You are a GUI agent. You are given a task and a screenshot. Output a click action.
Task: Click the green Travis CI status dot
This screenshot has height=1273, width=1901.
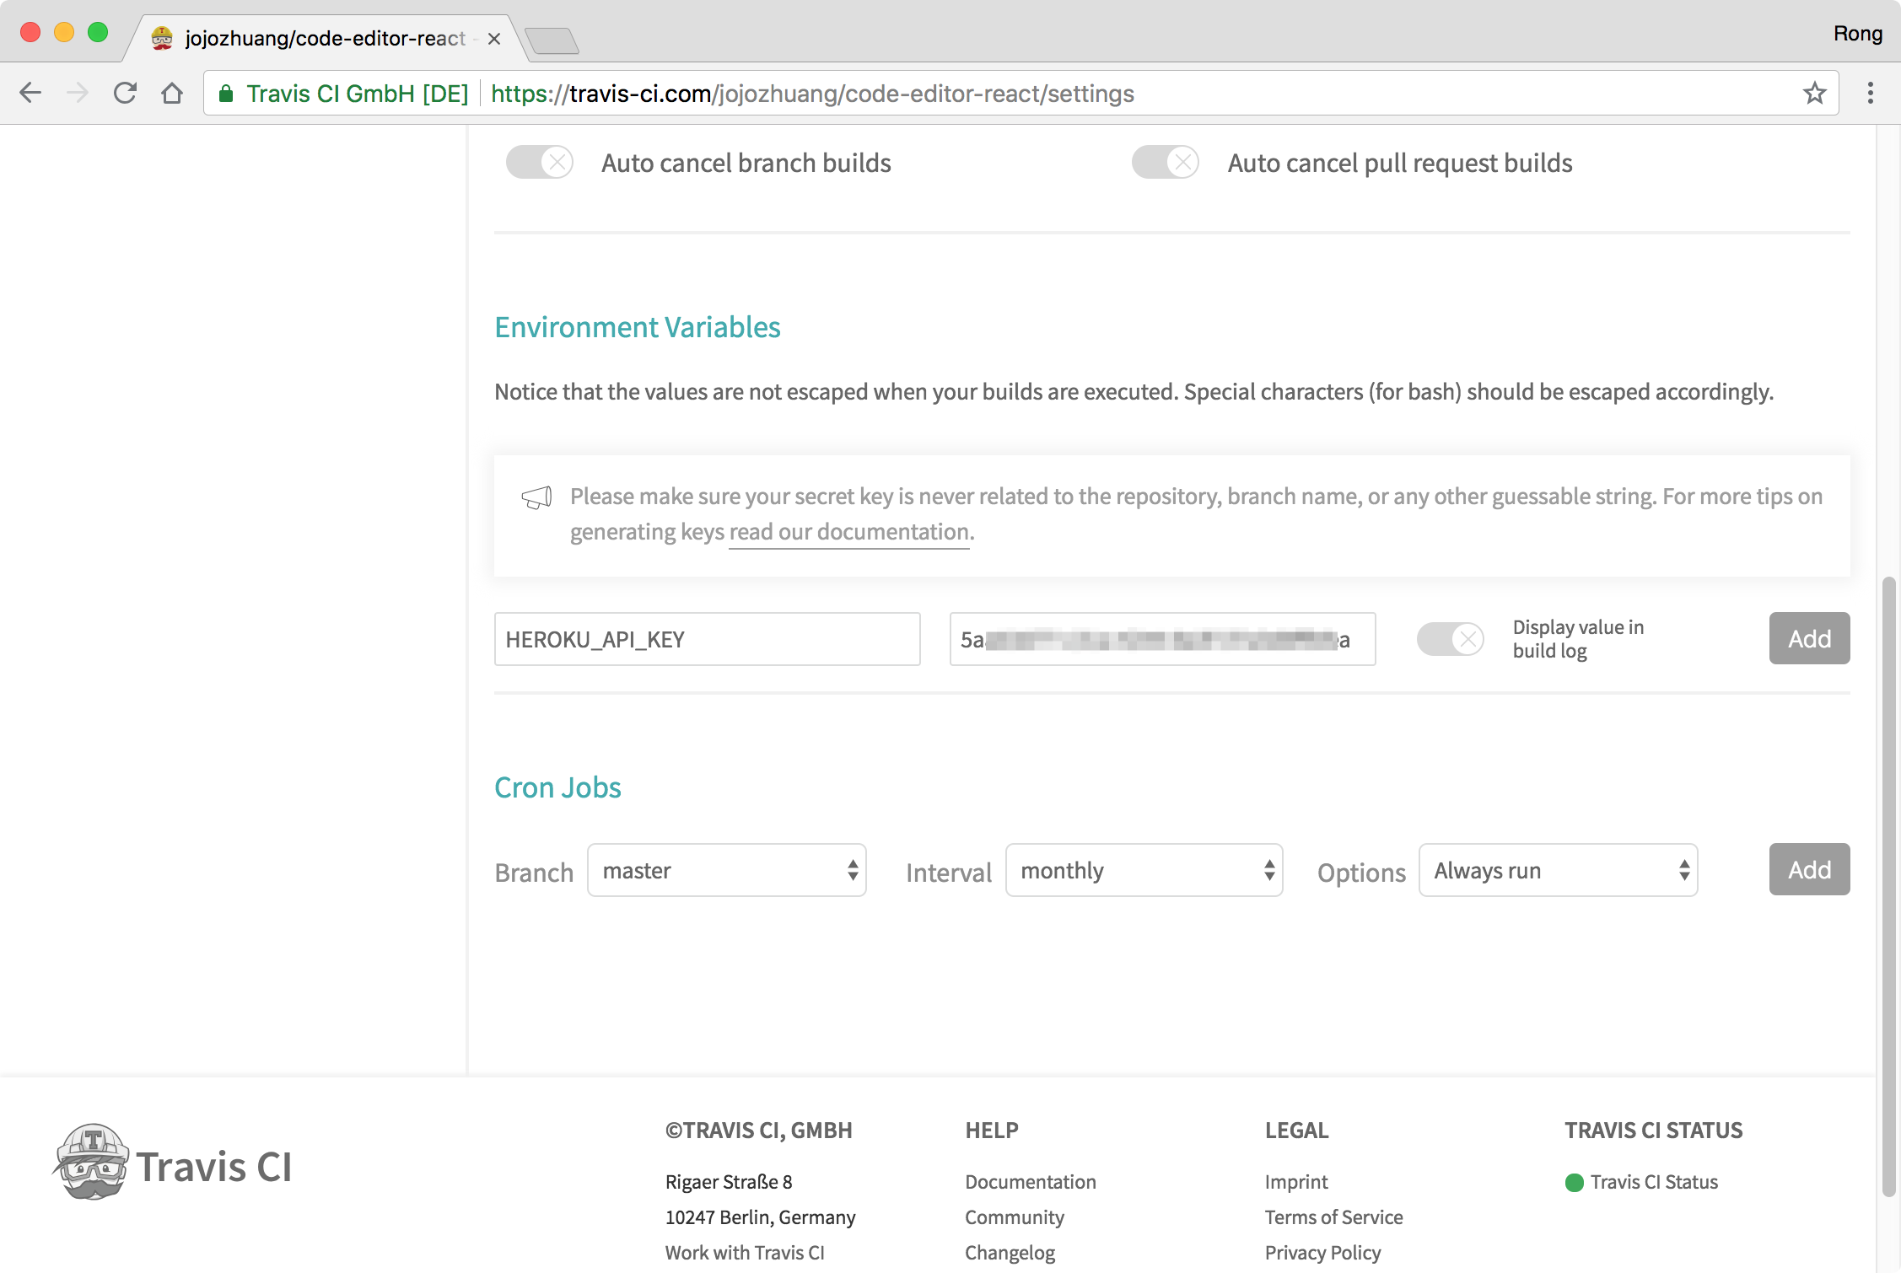click(1574, 1183)
